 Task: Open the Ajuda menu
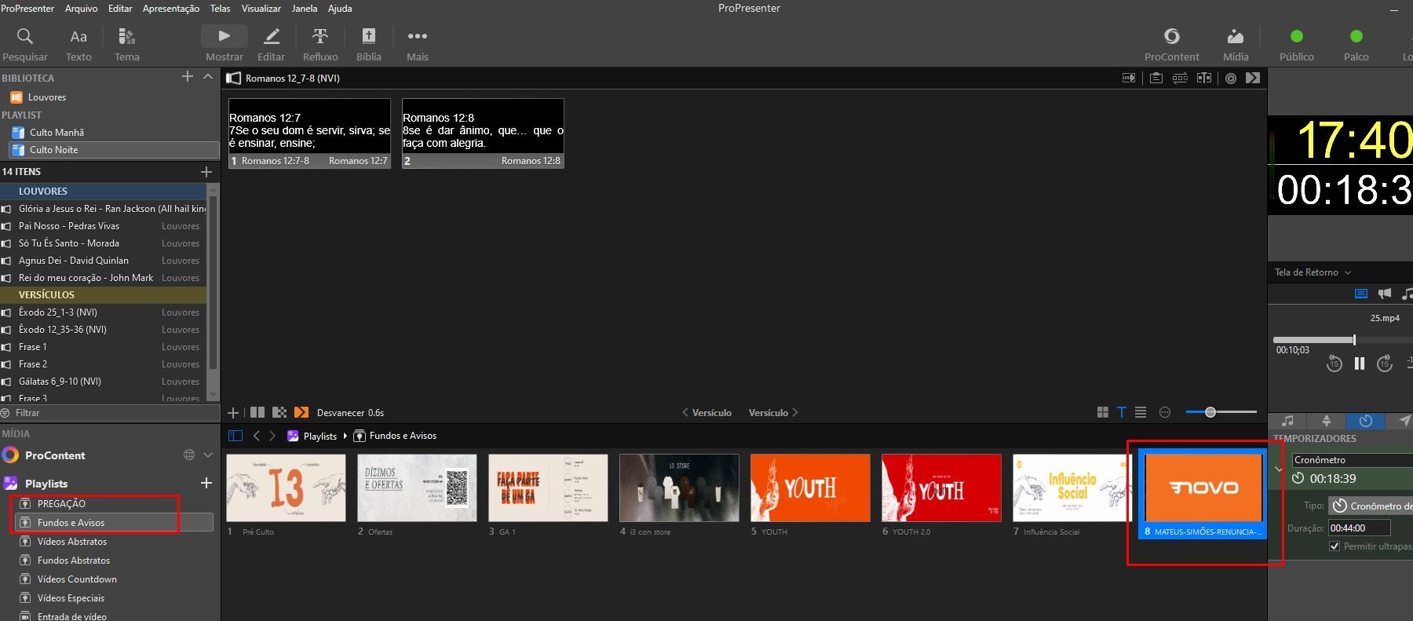coord(340,9)
